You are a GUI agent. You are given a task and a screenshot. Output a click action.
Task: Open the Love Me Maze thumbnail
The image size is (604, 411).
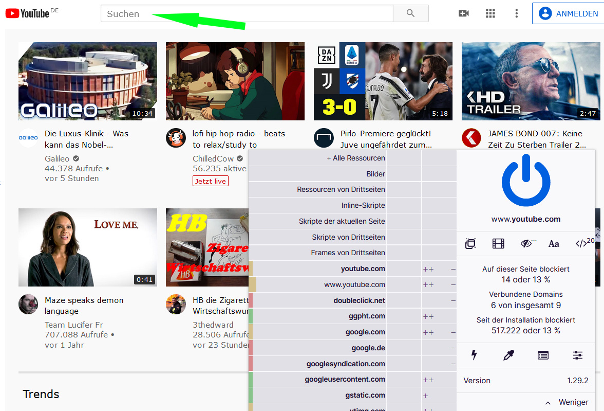click(88, 247)
